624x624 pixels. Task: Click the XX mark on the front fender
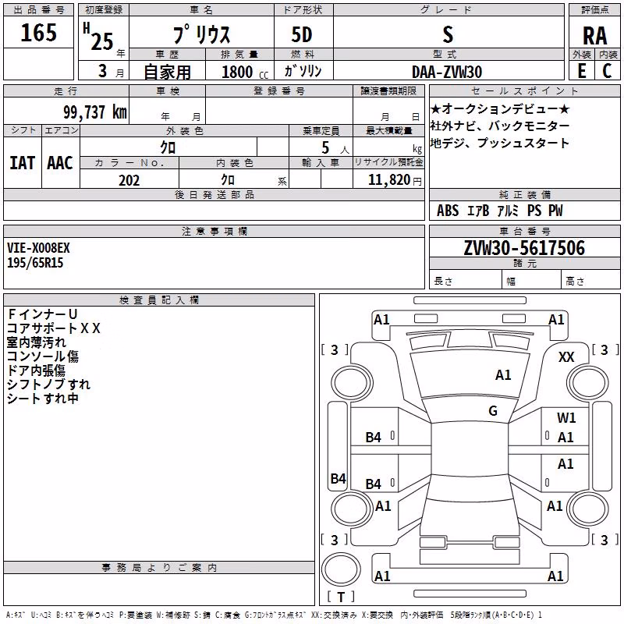coord(566,357)
